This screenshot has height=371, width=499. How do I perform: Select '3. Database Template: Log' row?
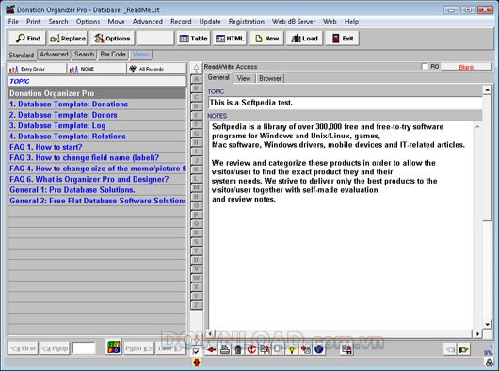pyautogui.click(x=97, y=125)
